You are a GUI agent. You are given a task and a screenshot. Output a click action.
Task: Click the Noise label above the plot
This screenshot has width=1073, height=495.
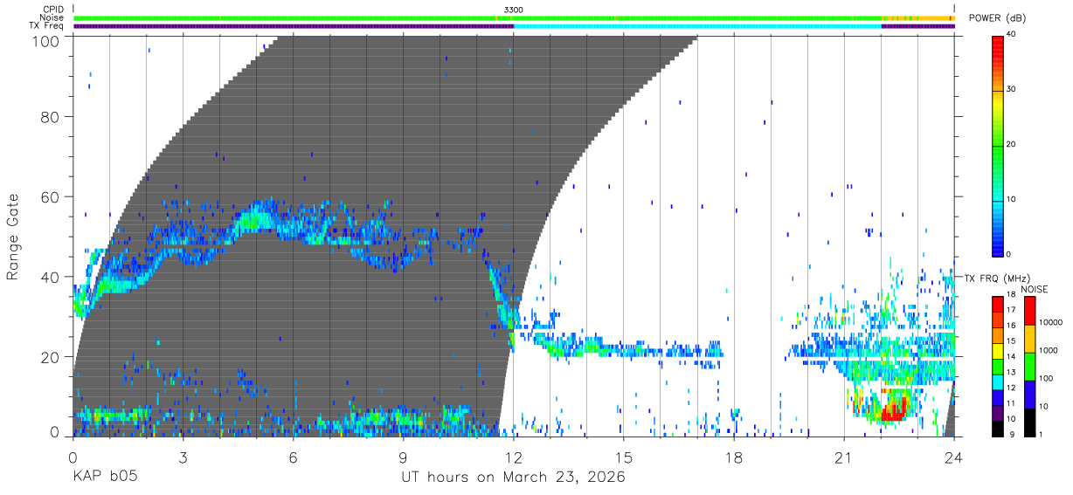coord(51,17)
